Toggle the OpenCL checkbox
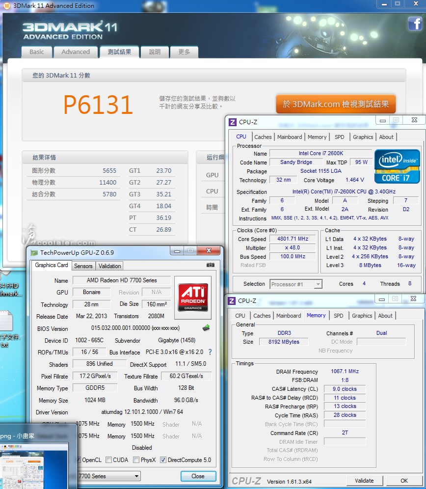 pos(79,460)
